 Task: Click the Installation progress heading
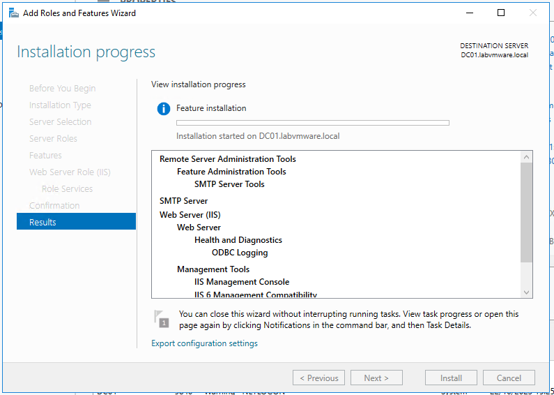point(86,52)
